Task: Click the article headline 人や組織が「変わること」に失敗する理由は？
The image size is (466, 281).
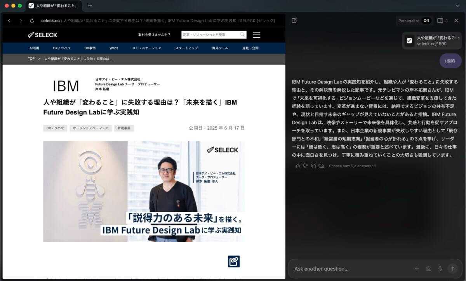Action: [x=140, y=108]
